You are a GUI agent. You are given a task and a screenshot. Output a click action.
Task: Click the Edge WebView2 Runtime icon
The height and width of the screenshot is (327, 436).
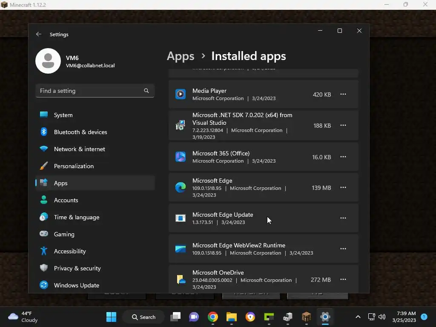(181, 249)
